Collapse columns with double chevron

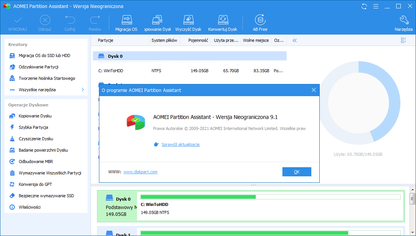tap(295, 41)
